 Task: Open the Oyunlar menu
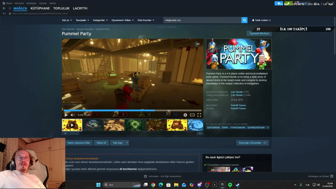[x=43, y=3]
